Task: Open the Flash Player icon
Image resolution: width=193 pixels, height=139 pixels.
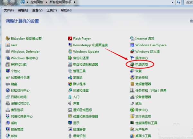Action: [x=70, y=39]
